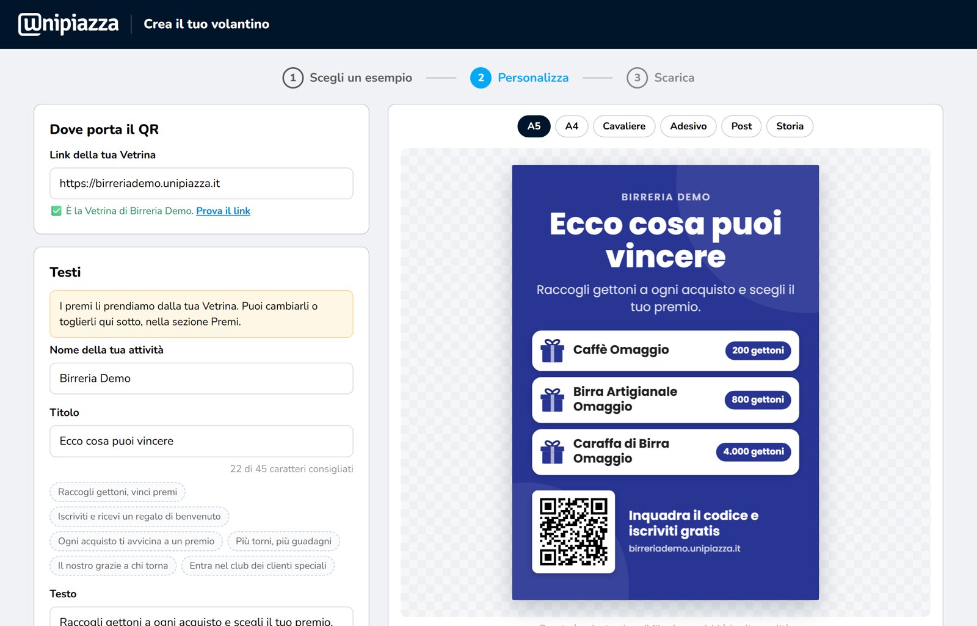Image resolution: width=977 pixels, height=626 pixels.
Task: Select the Storia format
Action: click(790, 126)
